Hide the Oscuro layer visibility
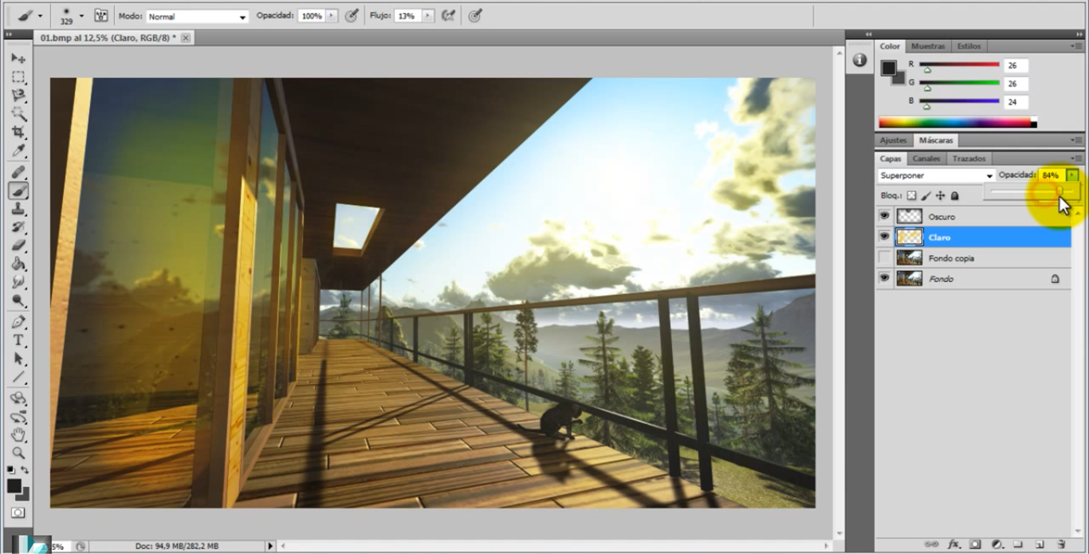 (x=884, y=216)
